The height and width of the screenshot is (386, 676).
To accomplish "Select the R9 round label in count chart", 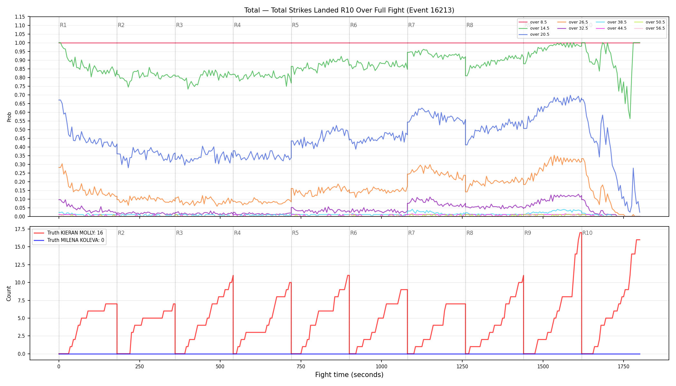I will click(x=528, y=233).
